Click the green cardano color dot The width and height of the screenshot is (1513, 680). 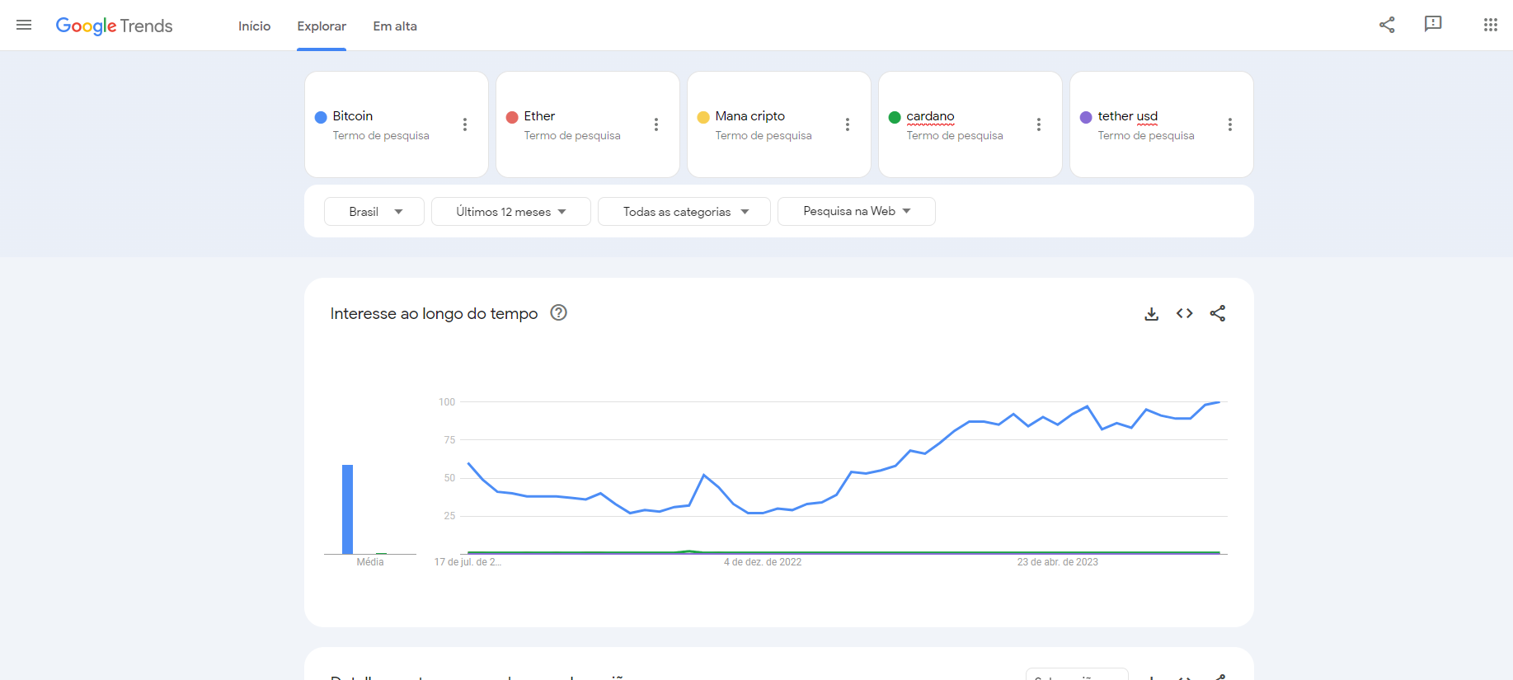click(x=895, y=117)
